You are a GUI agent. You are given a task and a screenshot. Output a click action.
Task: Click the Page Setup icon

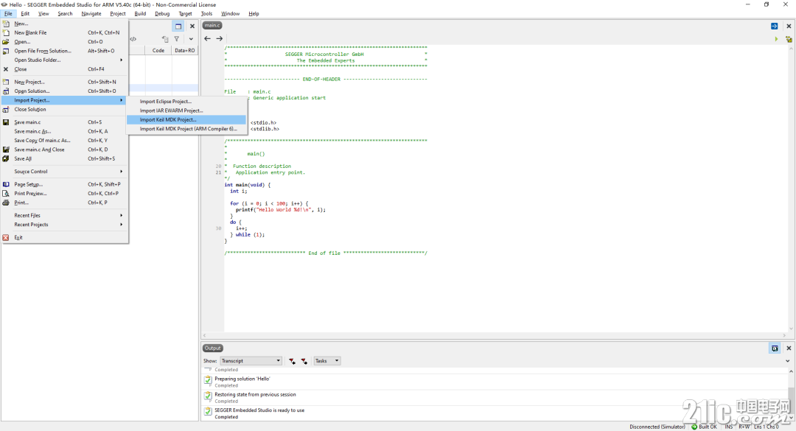point(6,184)
